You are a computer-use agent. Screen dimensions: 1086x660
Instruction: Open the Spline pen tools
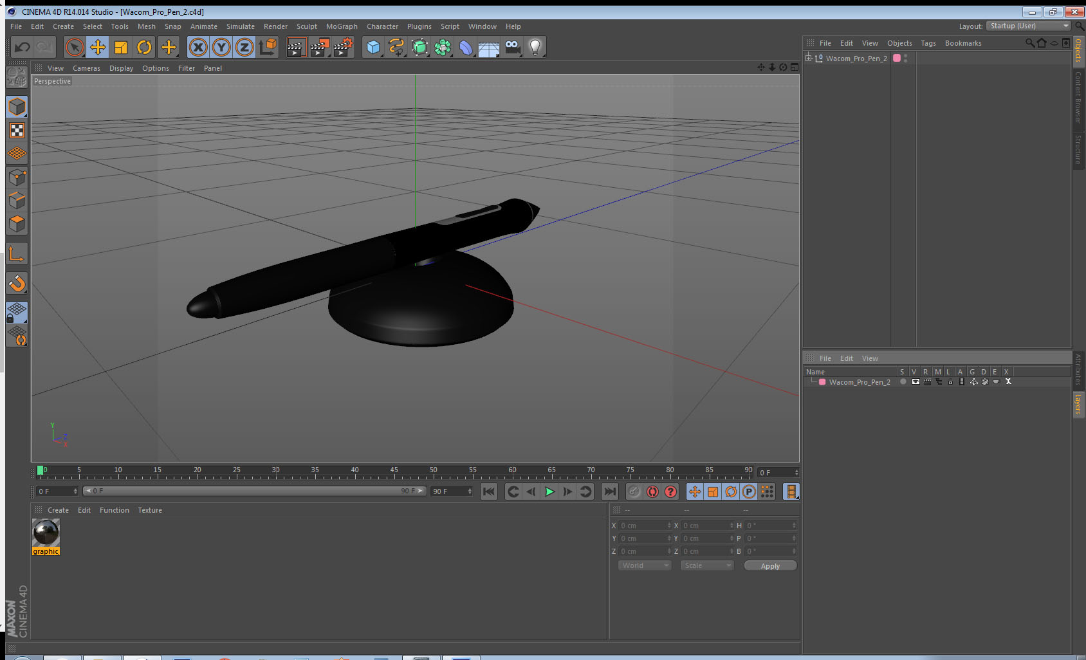pos(396,47)
